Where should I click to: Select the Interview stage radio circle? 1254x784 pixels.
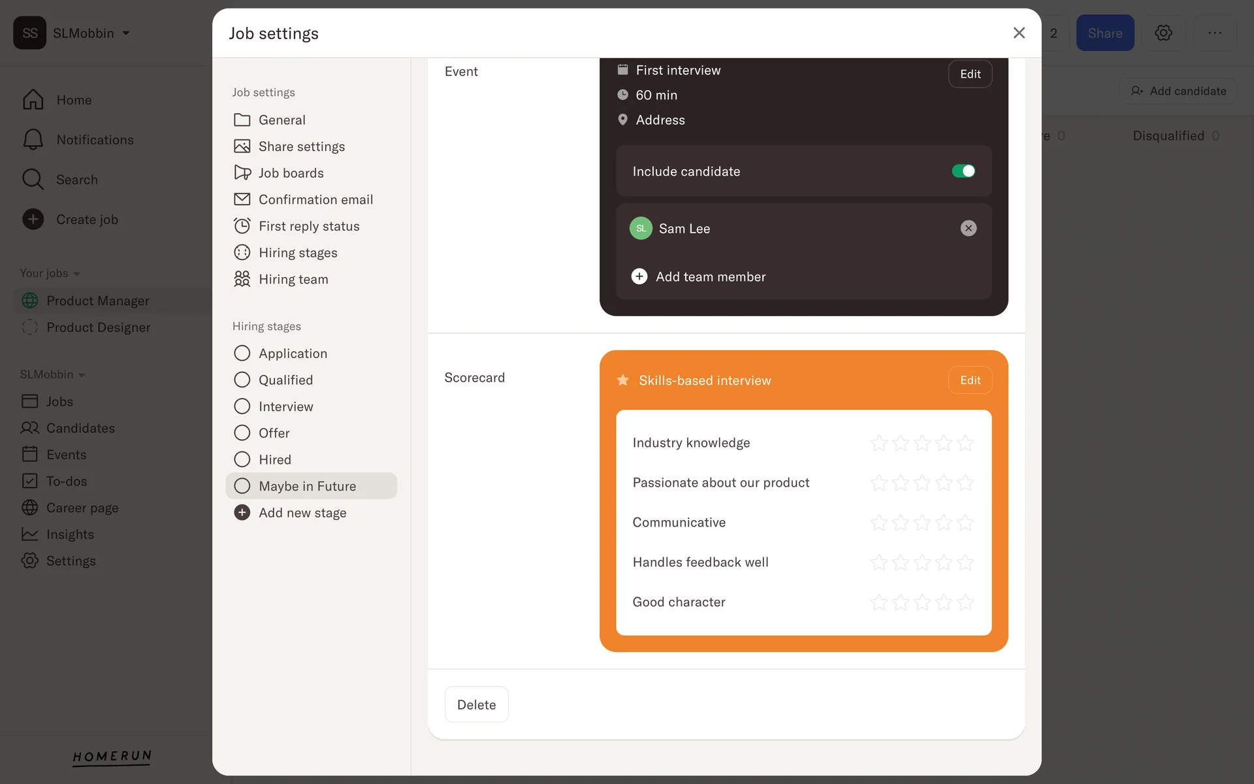point(242,406)
